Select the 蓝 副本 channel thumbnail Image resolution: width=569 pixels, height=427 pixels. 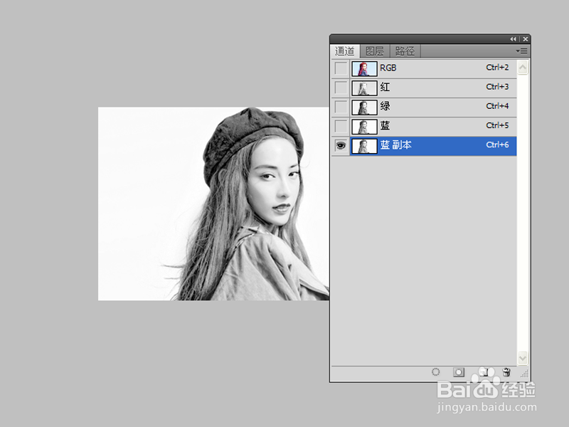tap(364, 146)
